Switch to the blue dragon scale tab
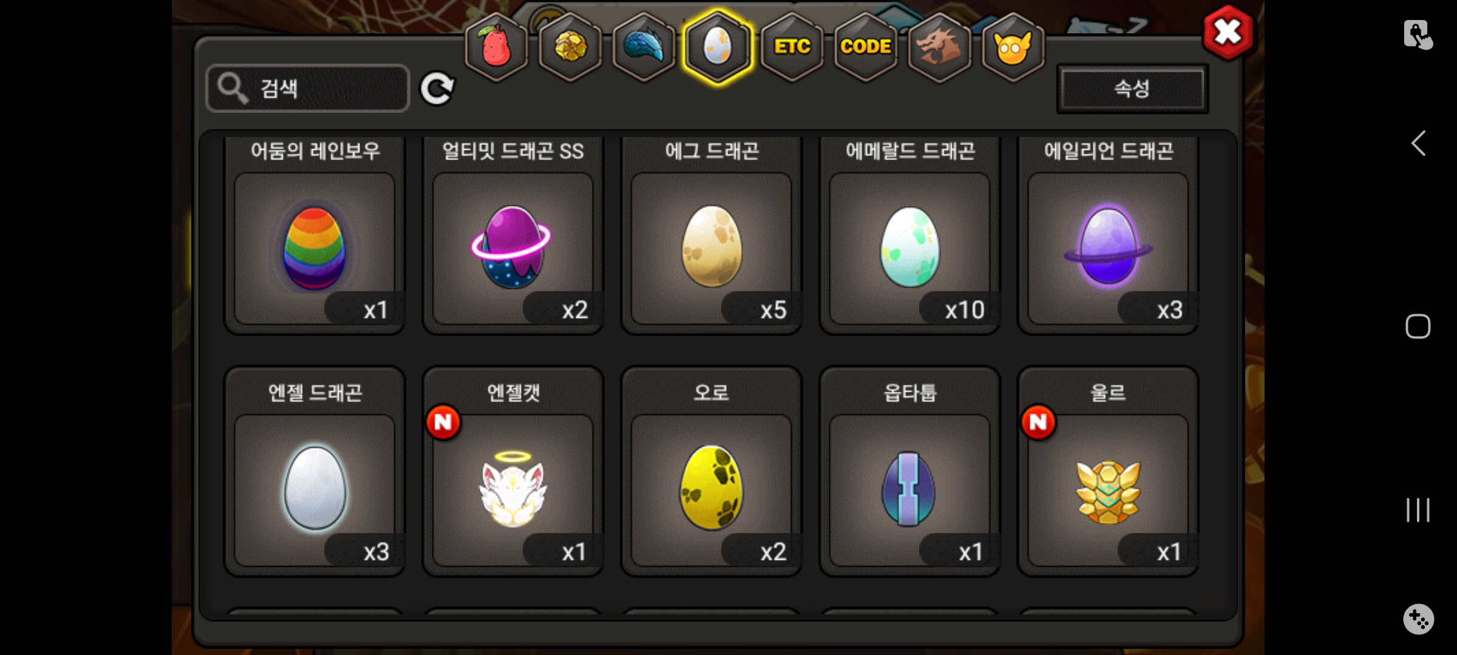The image size is (1457, 655). pyautogui.click(x=644, y=47)
